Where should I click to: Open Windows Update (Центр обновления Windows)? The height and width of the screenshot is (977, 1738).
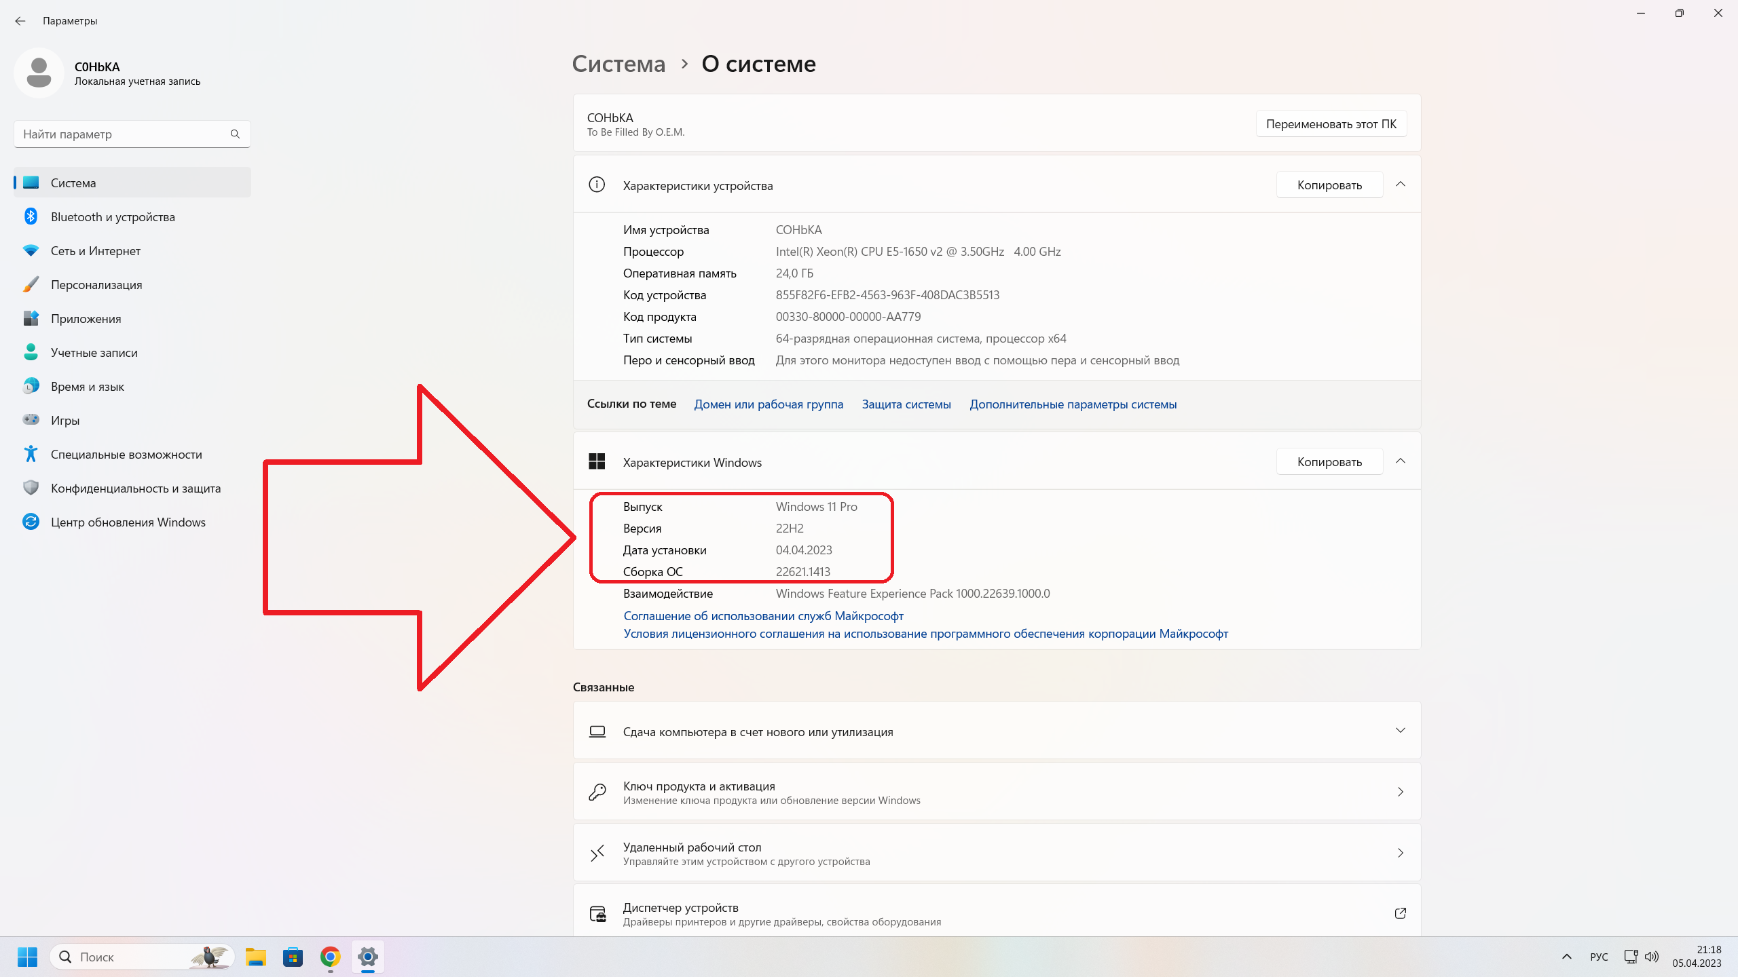[128, 522]
